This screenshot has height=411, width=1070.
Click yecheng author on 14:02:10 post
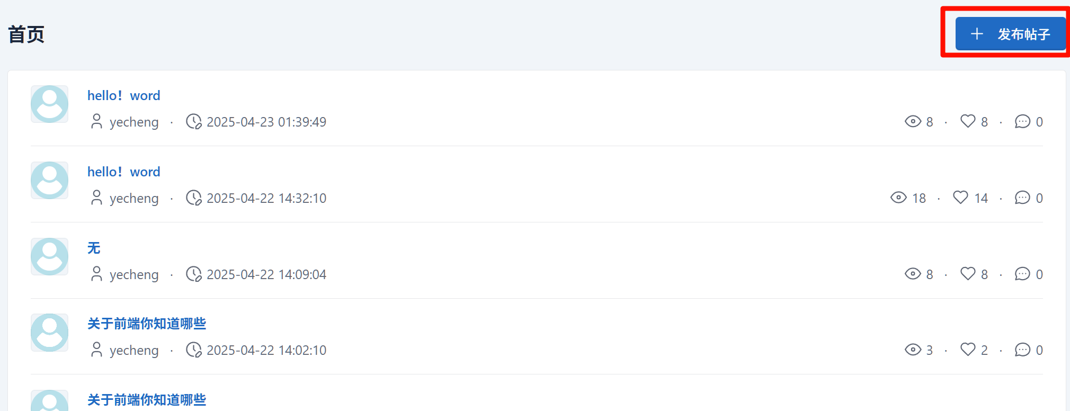point(134,351)
